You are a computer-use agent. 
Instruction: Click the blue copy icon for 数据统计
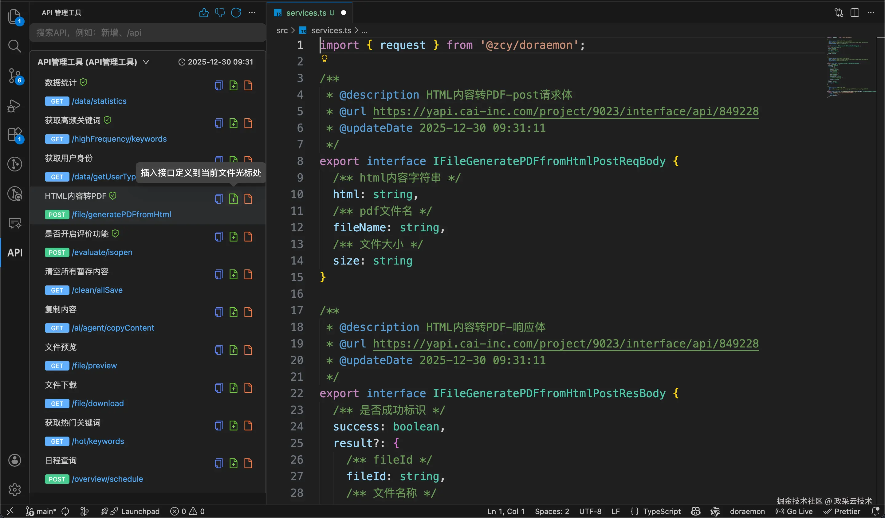point(218,85)
